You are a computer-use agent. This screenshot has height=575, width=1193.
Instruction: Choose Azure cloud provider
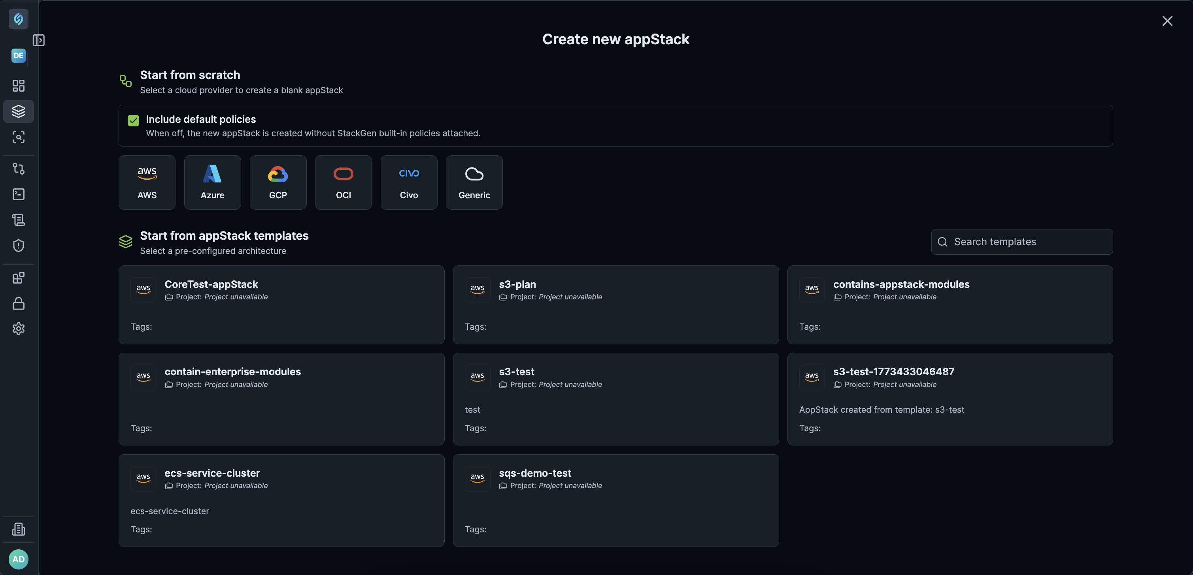(213, 182)
